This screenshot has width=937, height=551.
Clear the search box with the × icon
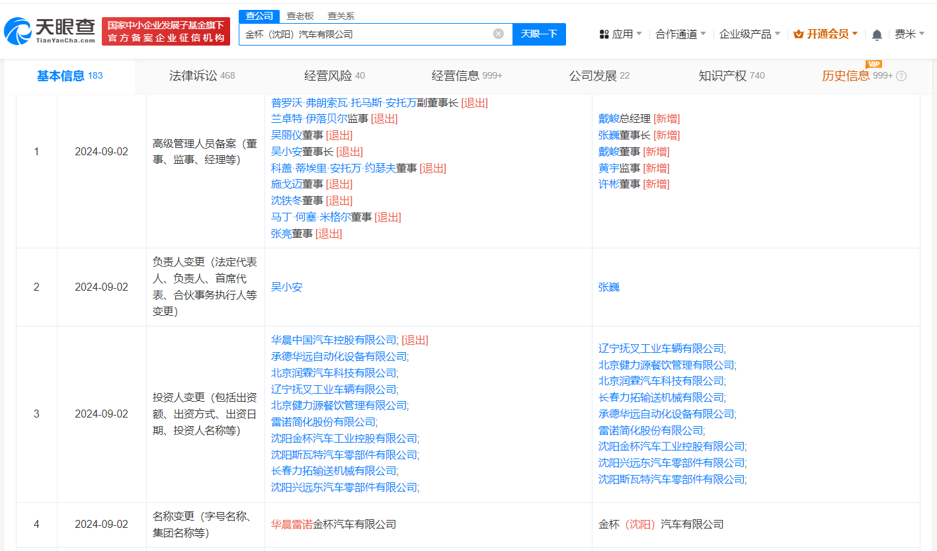coord(498,34)
